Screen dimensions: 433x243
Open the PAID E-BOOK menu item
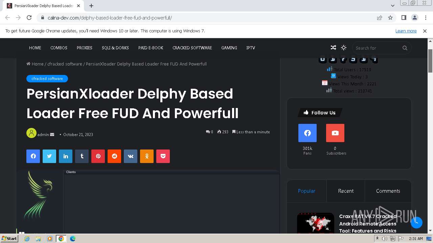pos(151,48)
